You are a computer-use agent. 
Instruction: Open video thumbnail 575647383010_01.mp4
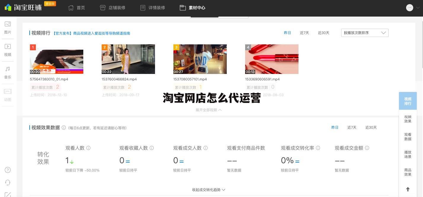57,59
